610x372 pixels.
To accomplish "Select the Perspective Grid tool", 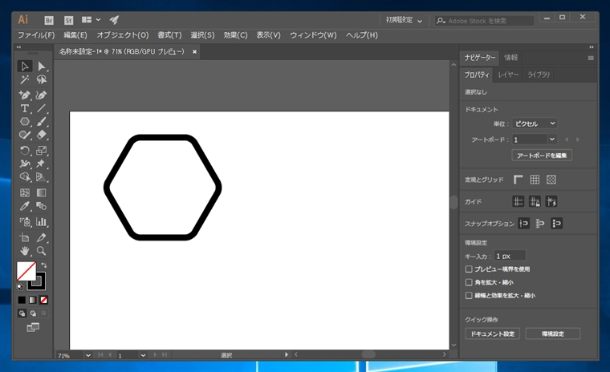I will coord(41,177).
